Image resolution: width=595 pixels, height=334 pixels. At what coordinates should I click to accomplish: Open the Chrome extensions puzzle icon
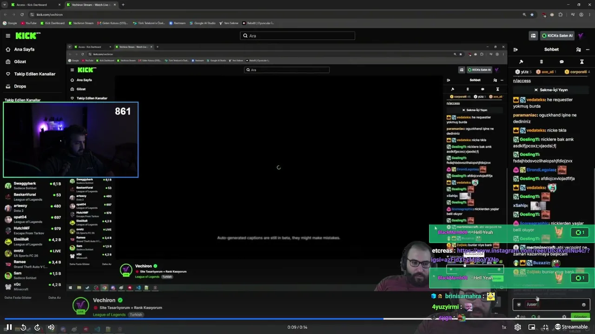pos(561,14)
